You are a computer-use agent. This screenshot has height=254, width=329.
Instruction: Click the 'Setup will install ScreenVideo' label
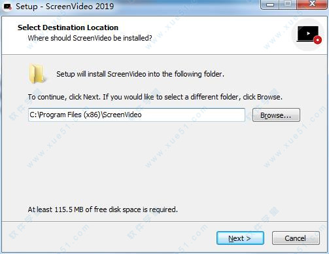[140, 74]
